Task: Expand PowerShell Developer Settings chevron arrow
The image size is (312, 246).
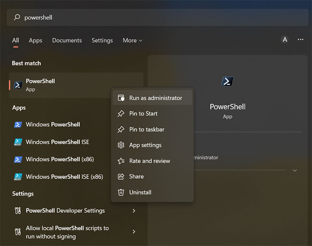Action: 134,211
